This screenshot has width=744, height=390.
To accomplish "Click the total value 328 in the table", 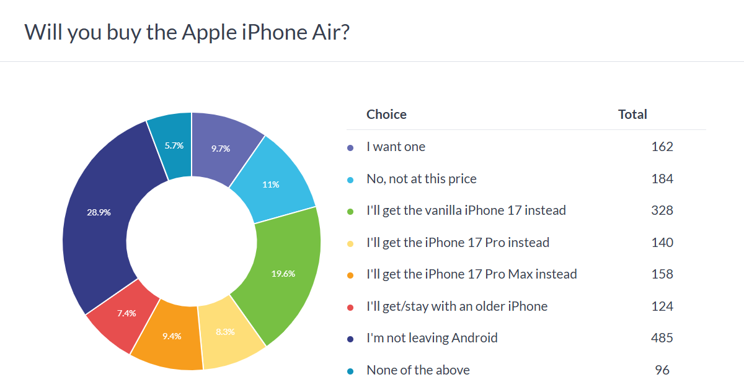I will [x=662, y=210].
